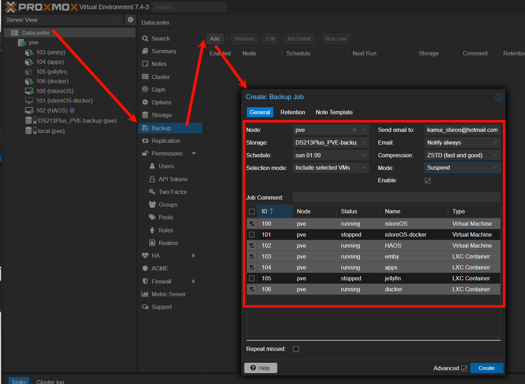Screen dimensions: 525x384
Task: Click the Job Detail button
Action: pyautogui.click(x=299, y=39)
